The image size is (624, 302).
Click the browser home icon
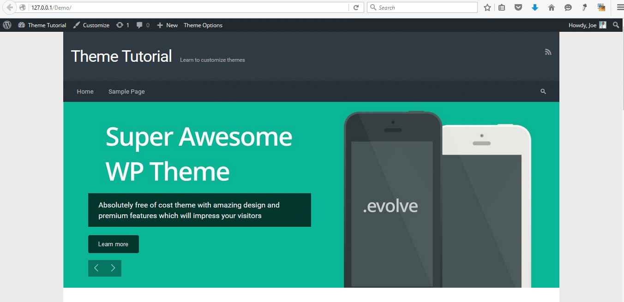551,7
